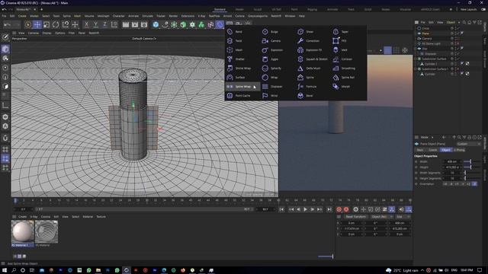Toggle Y axis lock

pos(95,24)
